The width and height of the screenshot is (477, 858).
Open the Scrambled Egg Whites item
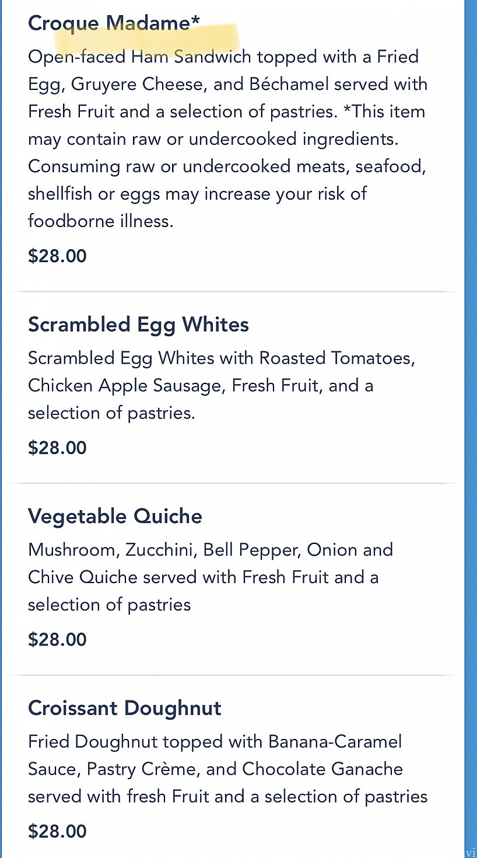point(138,324)
